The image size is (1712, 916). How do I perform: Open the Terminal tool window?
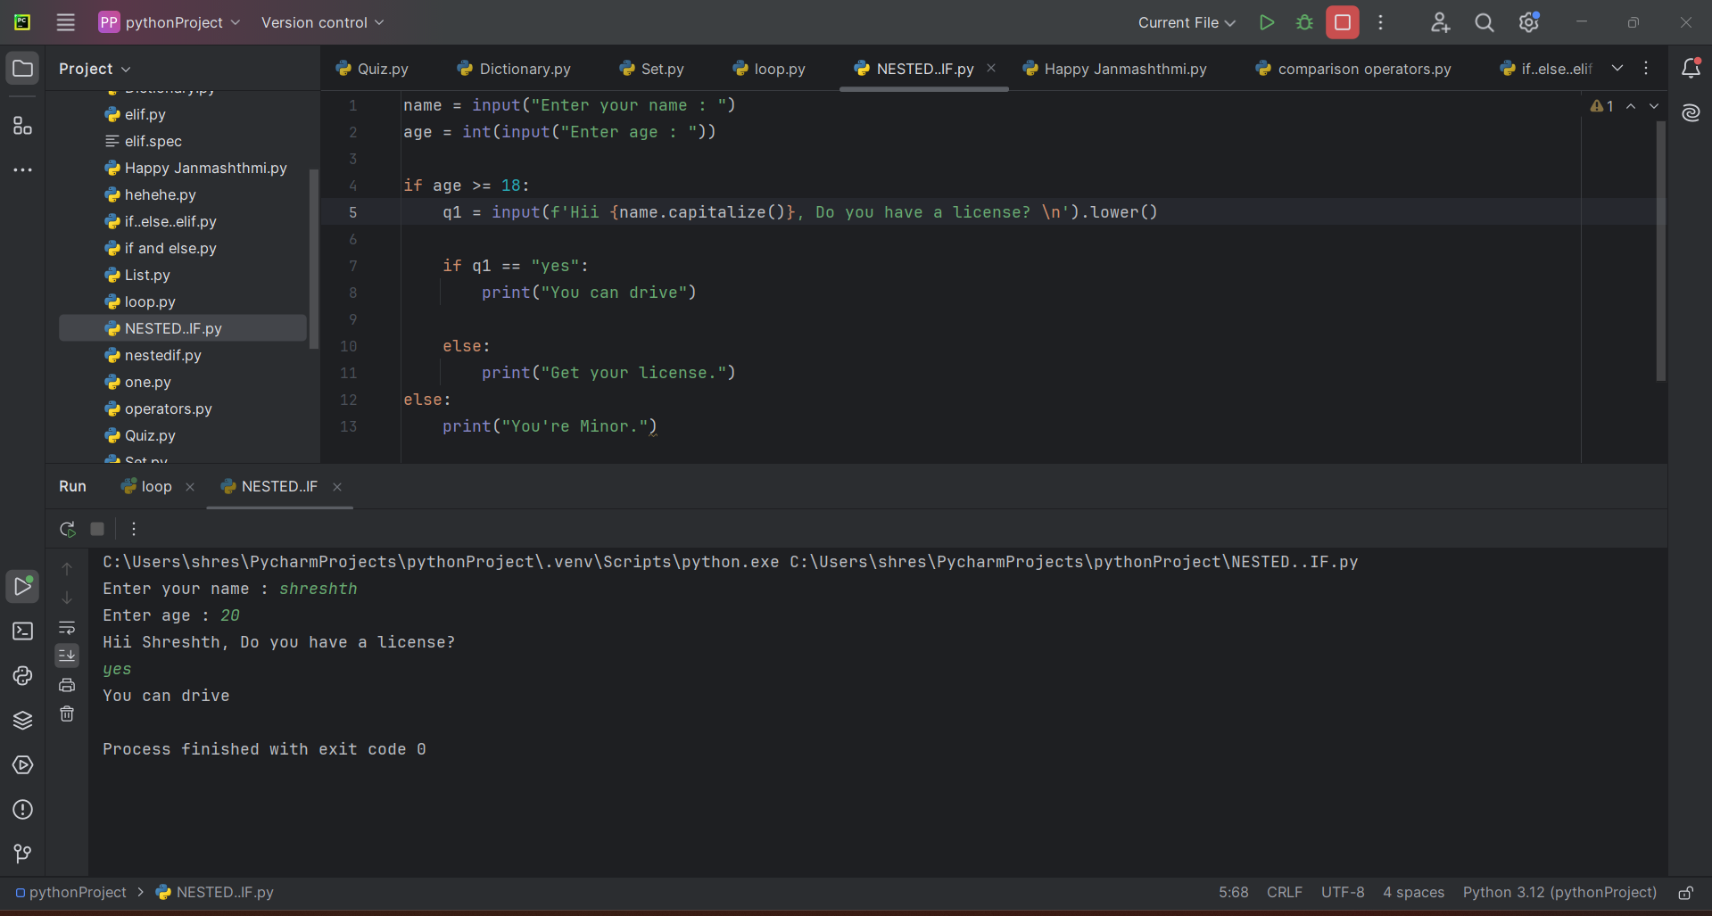click(x=22, y=631)
